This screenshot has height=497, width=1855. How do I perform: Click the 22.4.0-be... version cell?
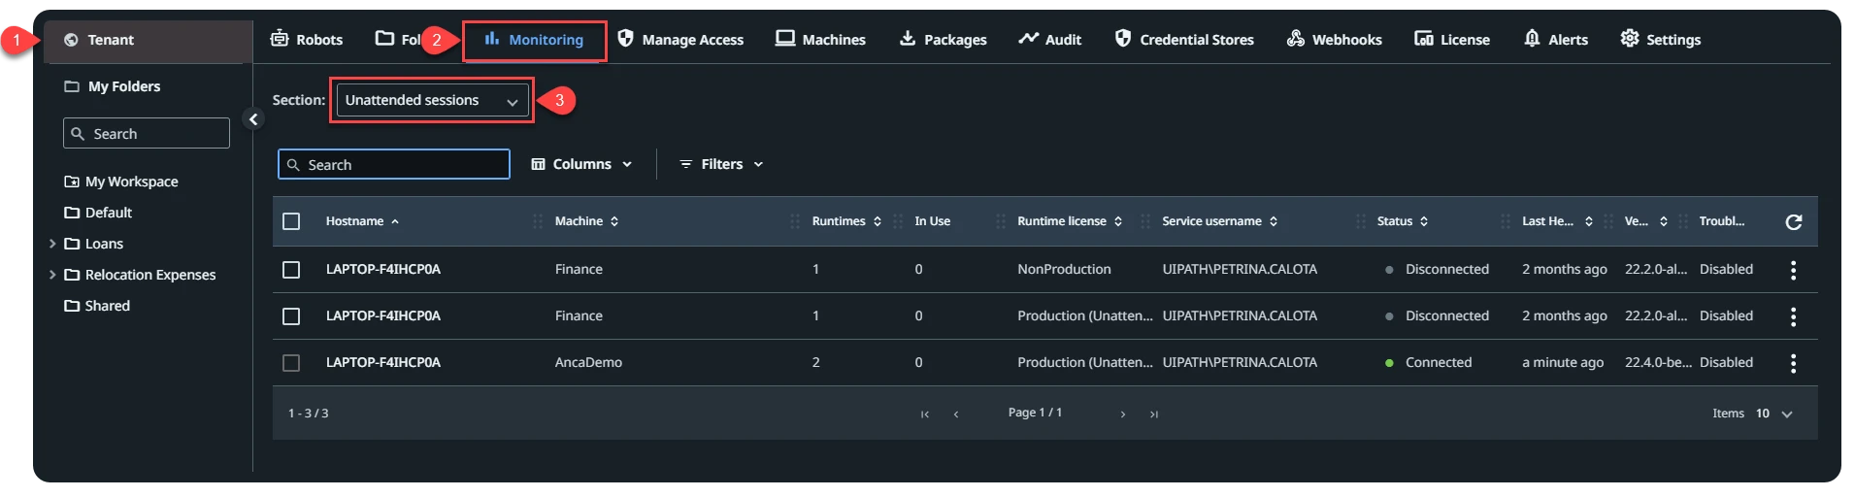click(x=1658, y=362)
